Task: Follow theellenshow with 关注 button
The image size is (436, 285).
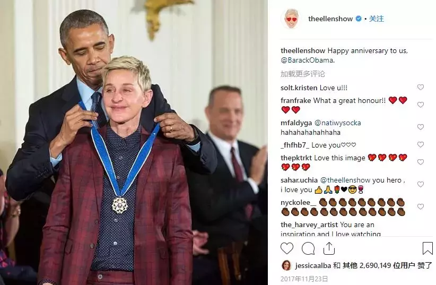Action: 376,19
